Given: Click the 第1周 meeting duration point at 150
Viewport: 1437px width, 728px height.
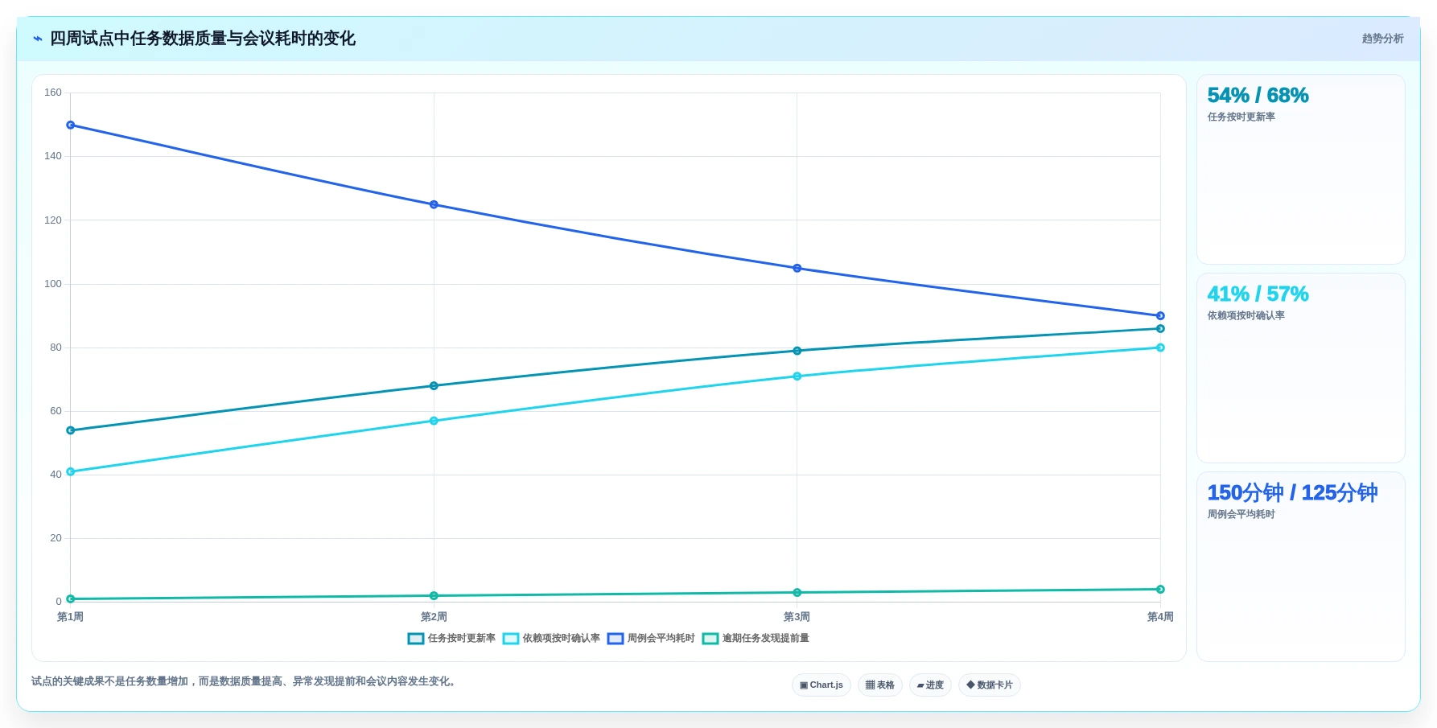Looking at the screenshot, I should coord(71,125).
